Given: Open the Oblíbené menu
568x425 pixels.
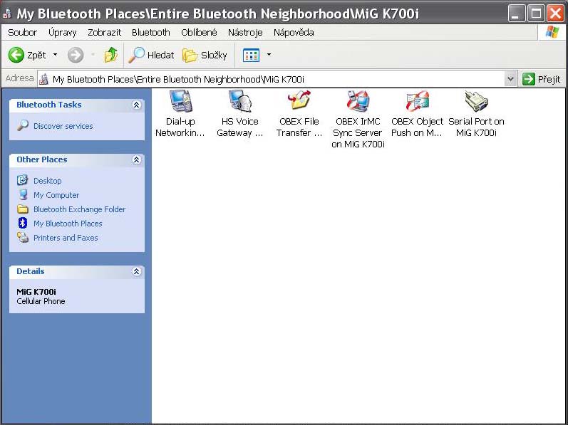Looking at the screenshot, I should 199,33.
